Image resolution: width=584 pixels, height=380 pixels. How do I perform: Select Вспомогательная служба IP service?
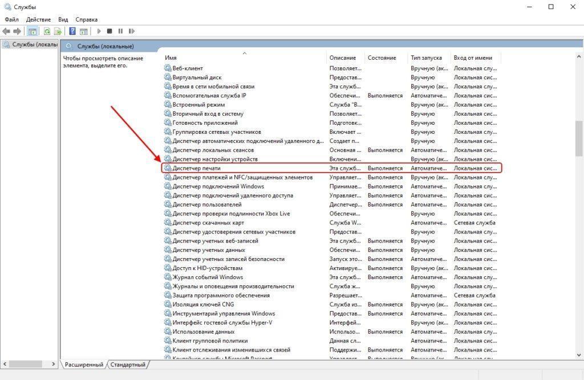pos(209,96)
